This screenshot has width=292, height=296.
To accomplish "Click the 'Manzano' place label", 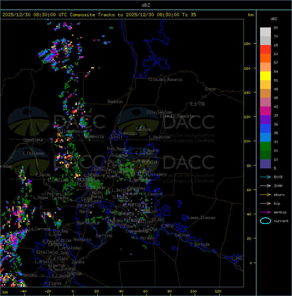I will pos(29,275).
